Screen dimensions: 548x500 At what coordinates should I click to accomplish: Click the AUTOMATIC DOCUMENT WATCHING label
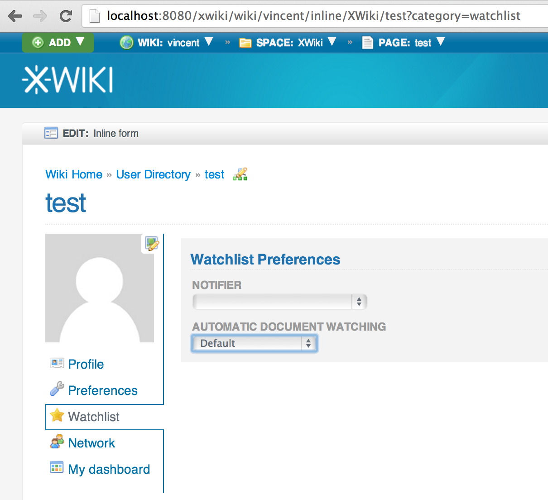click(289, 327)
